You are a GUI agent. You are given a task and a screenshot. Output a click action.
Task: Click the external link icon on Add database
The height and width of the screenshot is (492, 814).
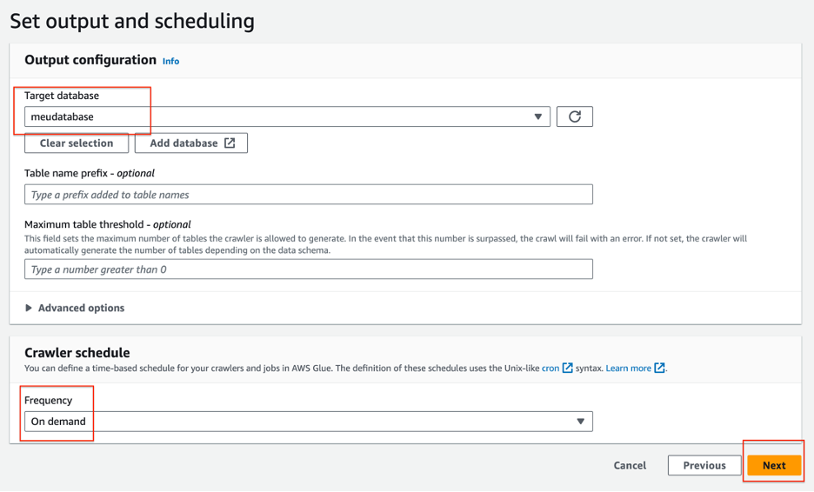click(x=230, y=143)
